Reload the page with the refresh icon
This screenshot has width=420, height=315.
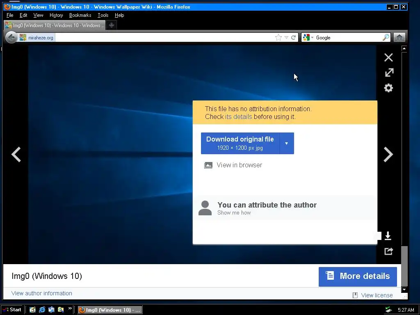294,37
